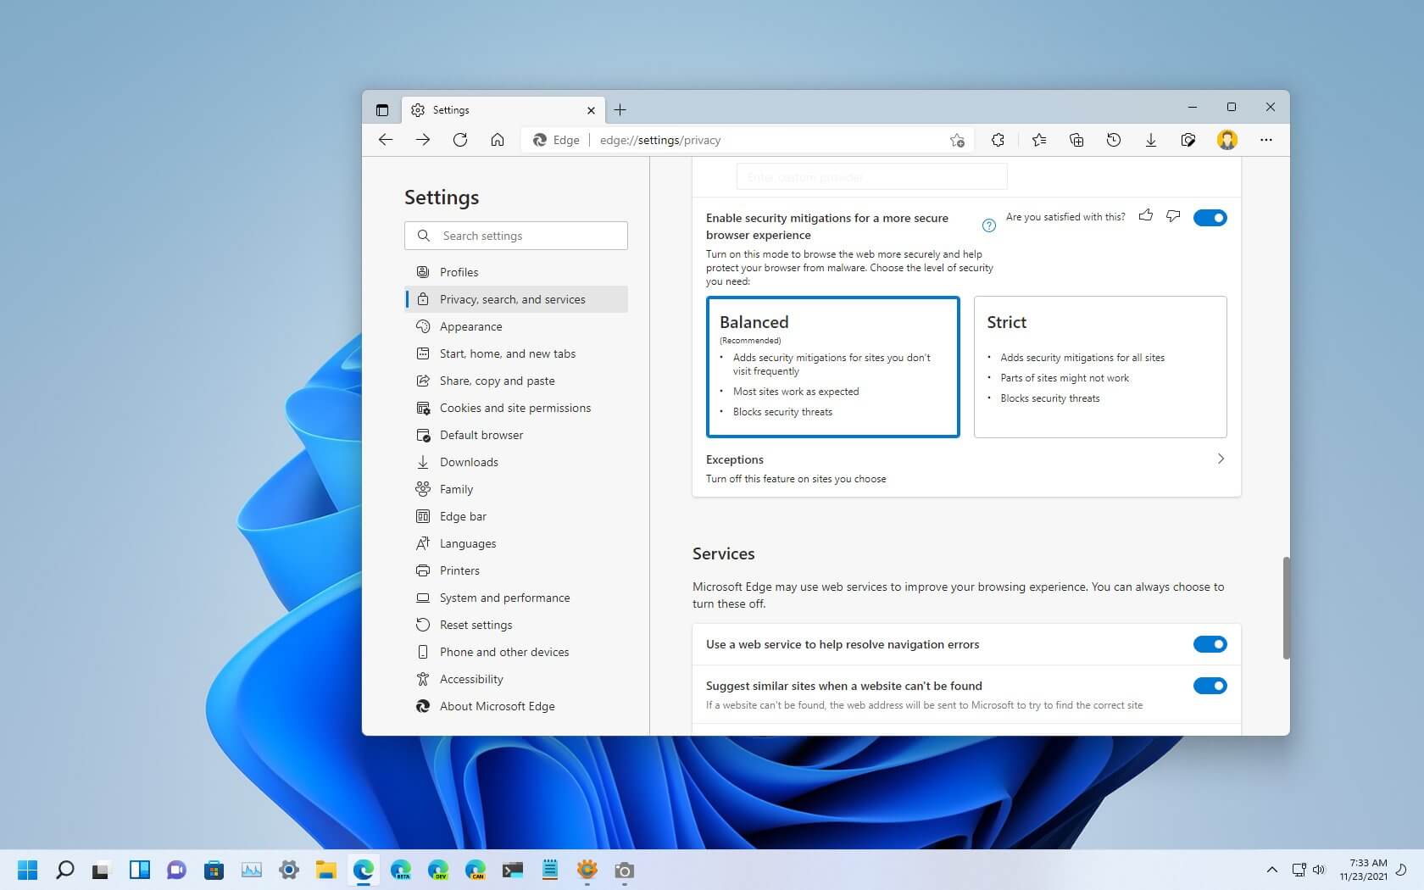Open Edge bar settings
Image resolution: width=1424 pixels, height=890 pixels.
(x=516, y=516)
